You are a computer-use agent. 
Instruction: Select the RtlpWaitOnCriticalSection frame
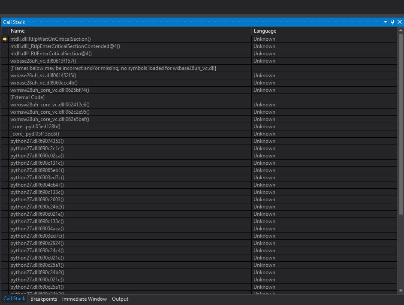pos(51,39)
